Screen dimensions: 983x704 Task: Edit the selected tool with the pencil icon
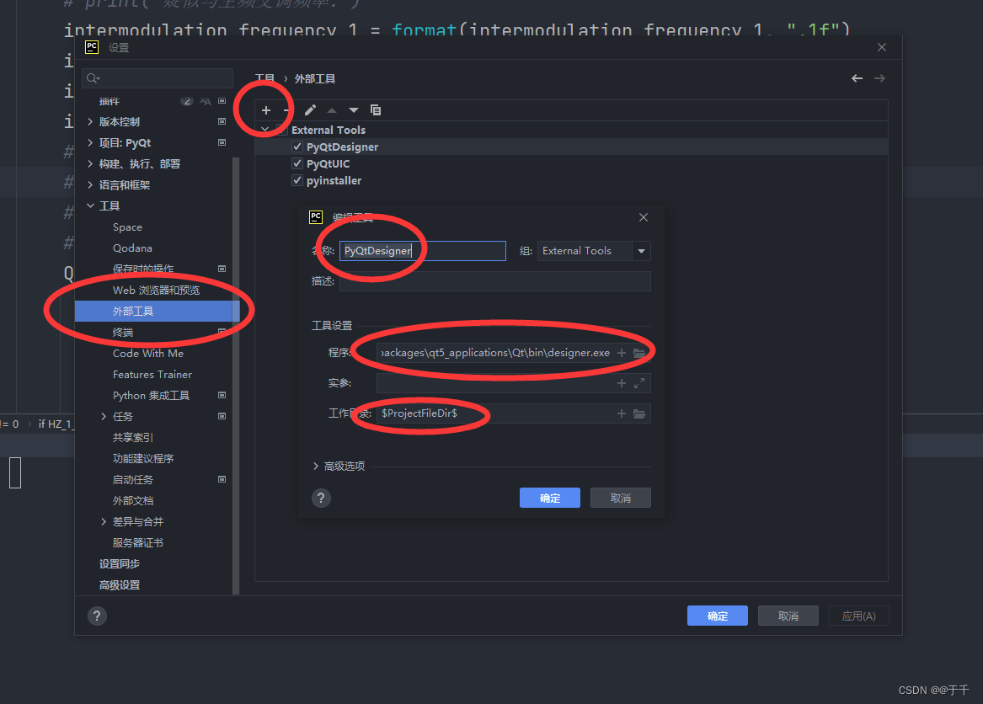pyautogui.click(x=310, y=109)
